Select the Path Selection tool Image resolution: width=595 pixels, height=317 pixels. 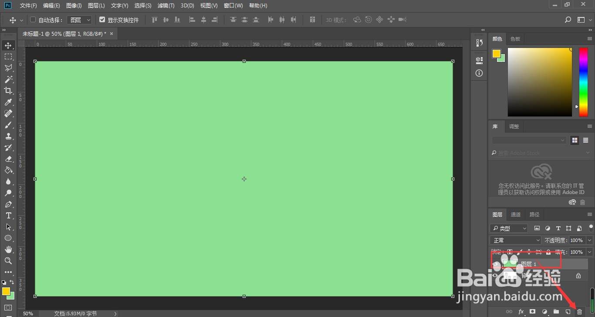click(x=8, y=227)
